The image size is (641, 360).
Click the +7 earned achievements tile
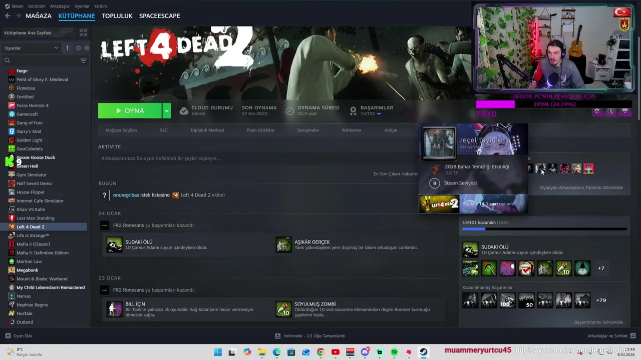[x=601, y=268]
